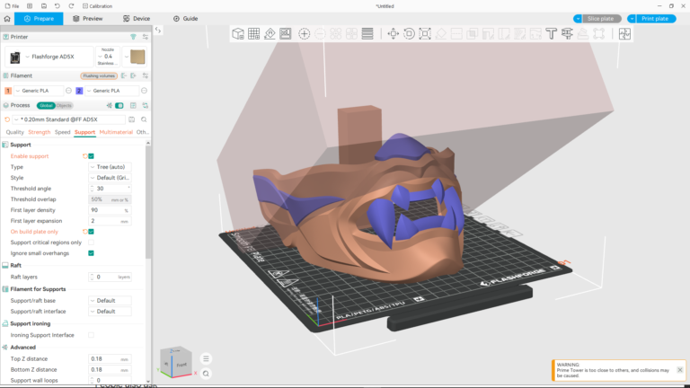Toggle Ignore small overhangs checkbox
The height and width of the screenshot is (388, 690).
[91, 253]
